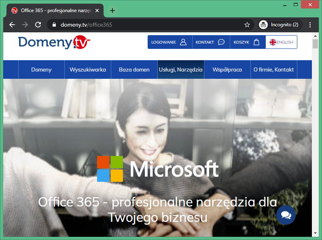322x240 pixels.
Task: Maximize the browser window
Action: (296, 5)
